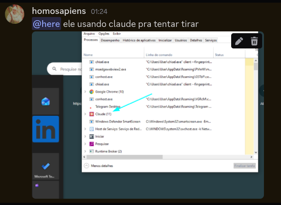Open the Microsoft To Do tile
The width and height of the screenshot is (281, 205).
pos(46,166)
